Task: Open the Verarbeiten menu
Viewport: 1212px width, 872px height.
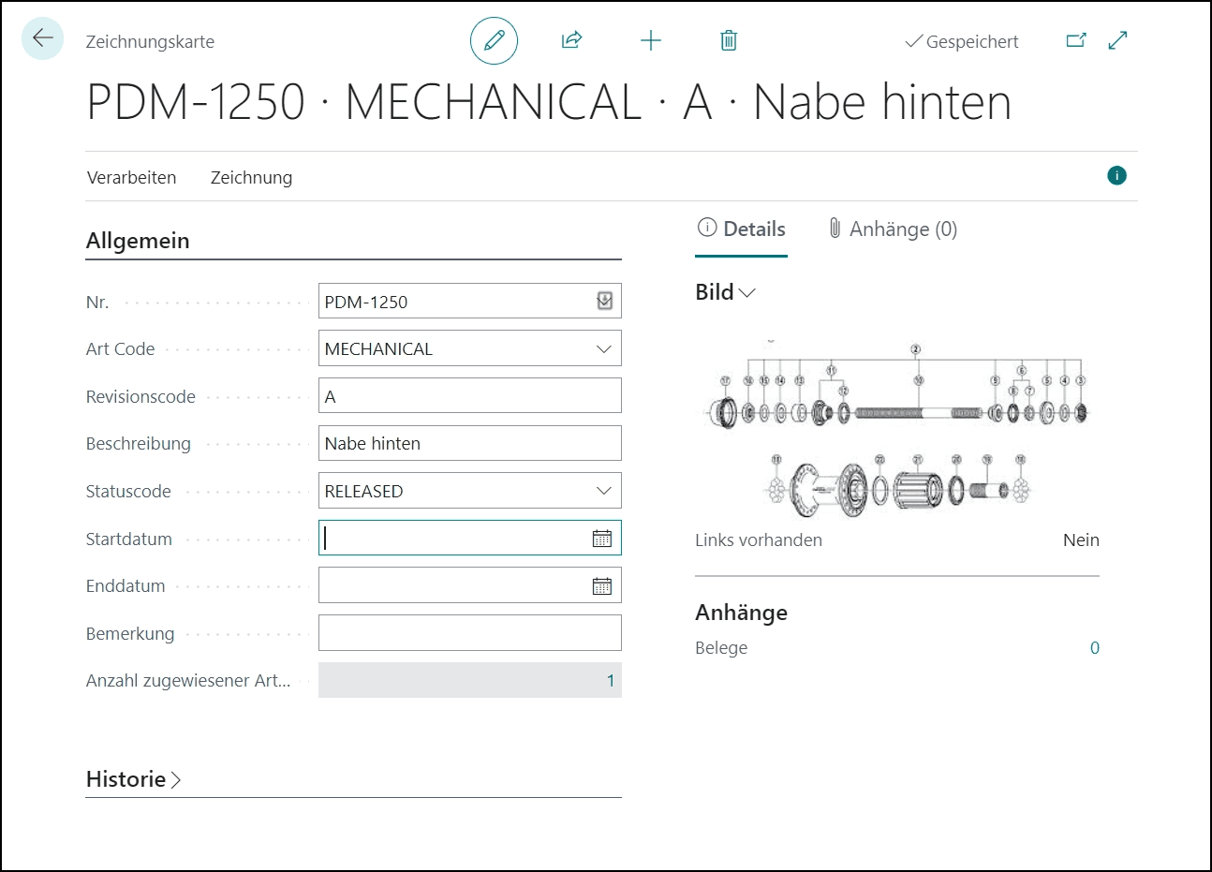Action: tap(131, 178)
